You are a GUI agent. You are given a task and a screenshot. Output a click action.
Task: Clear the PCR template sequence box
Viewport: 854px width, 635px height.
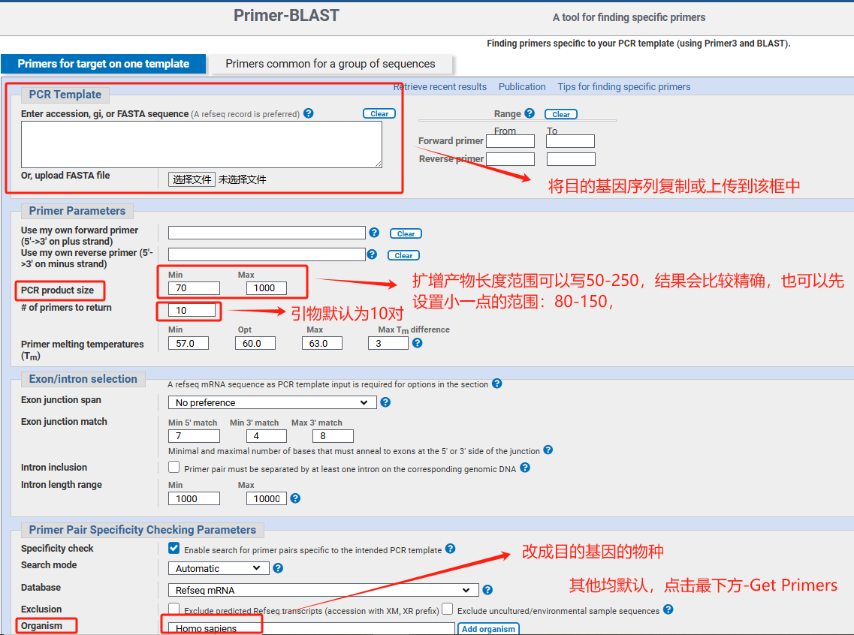coord(379,114)
